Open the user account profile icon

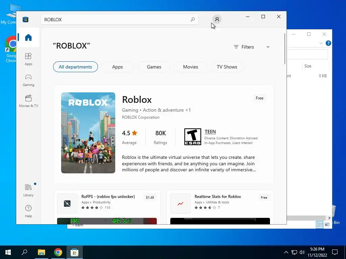coord(217,19)
